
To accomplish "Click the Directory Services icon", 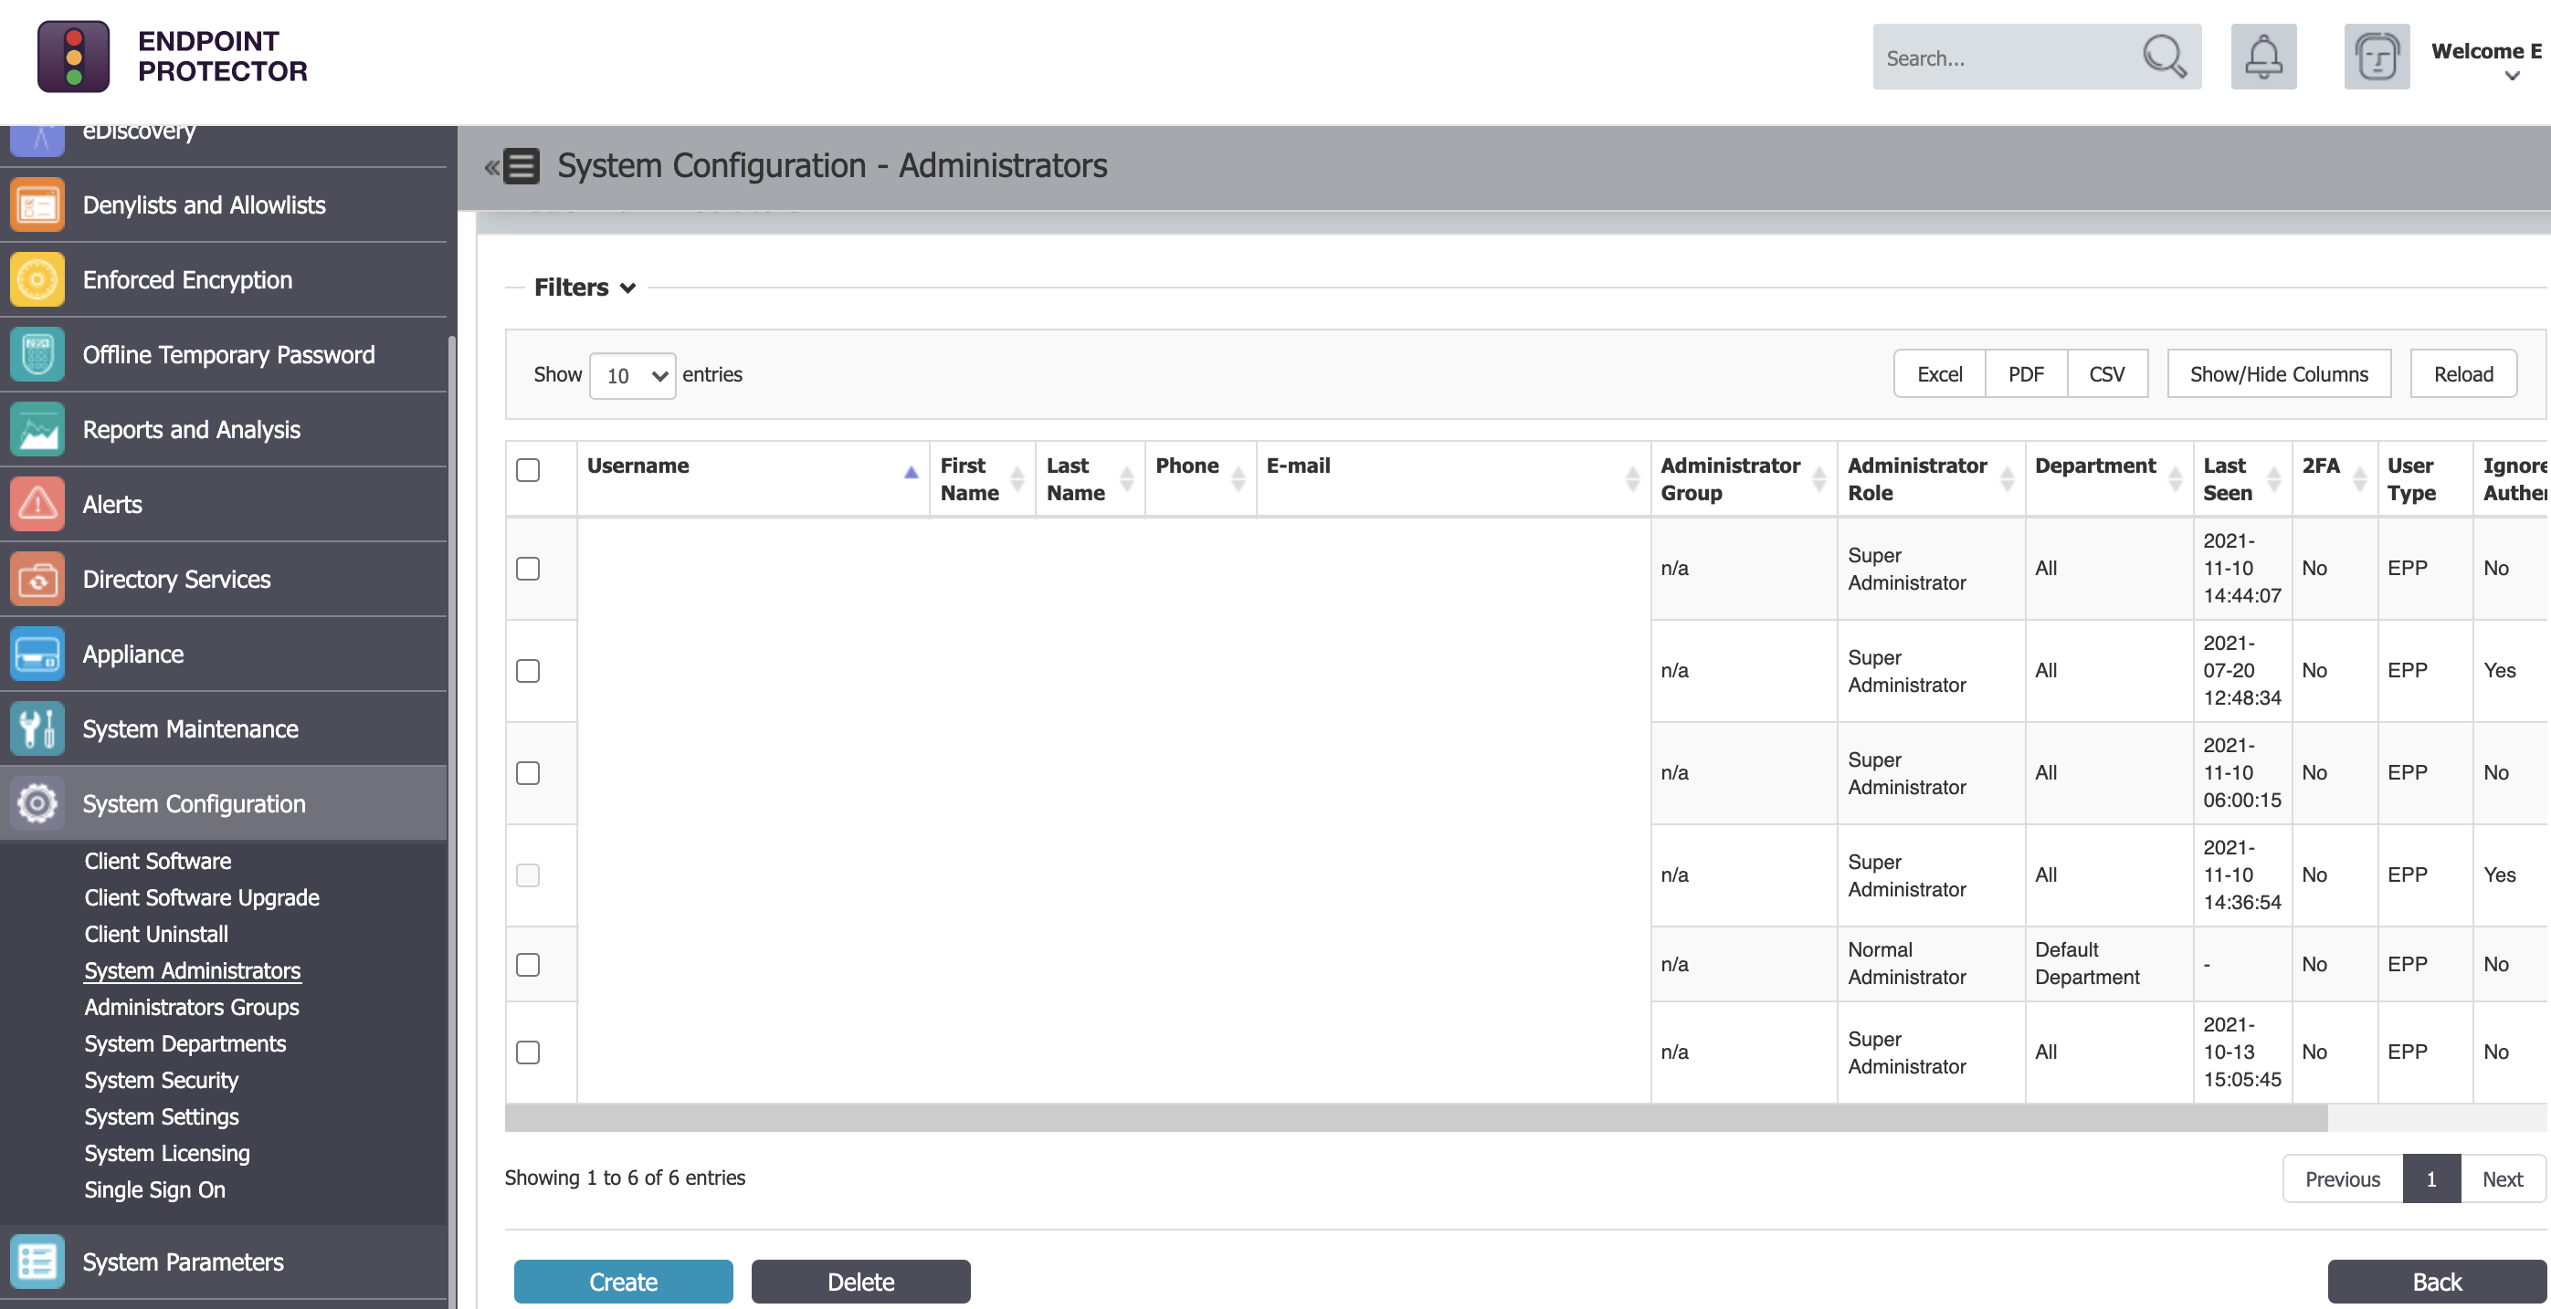I will point(37,579).
